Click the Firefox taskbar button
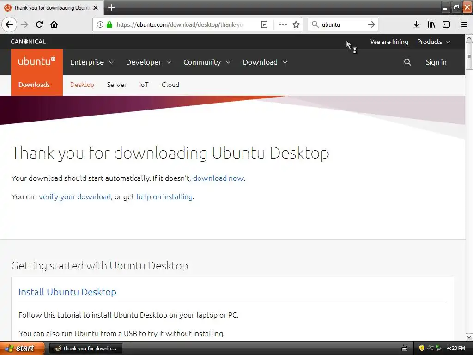Viewport: 473px width, 355px height. 85,349
